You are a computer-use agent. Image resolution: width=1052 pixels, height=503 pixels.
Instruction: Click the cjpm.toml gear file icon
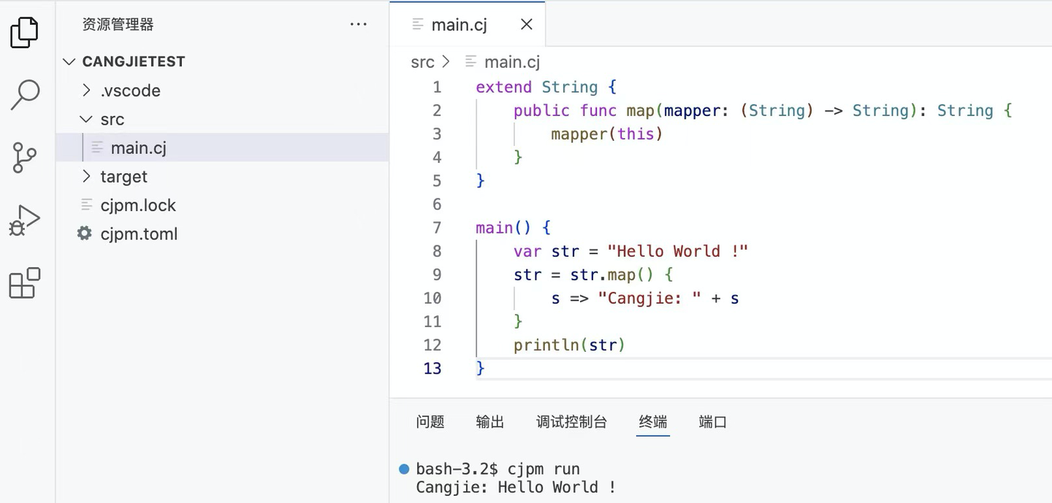coord(85,234)
